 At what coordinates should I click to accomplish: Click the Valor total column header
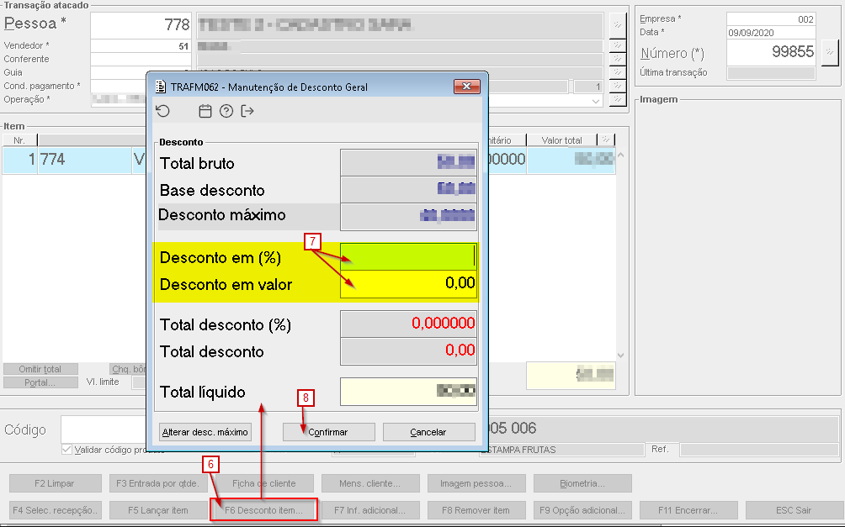click(x=561, y=140)
